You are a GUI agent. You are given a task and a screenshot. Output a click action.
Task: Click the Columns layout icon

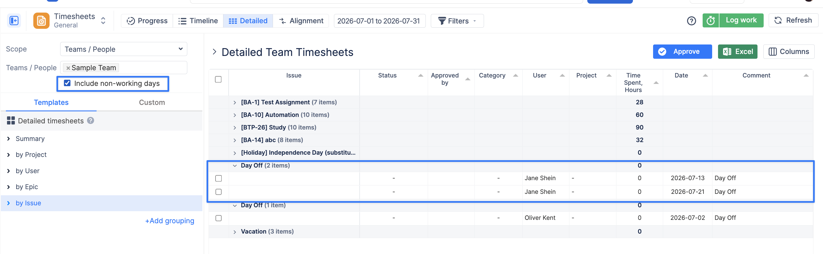point(773,51)
